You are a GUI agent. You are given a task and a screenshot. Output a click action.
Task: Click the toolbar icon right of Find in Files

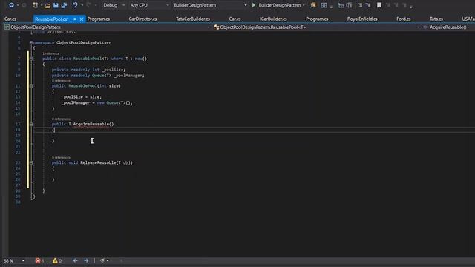(324, 5)
